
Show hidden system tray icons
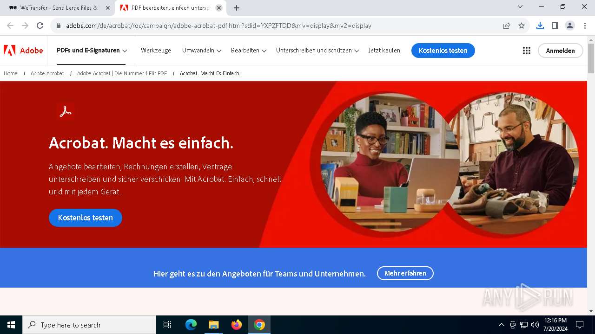501,325
